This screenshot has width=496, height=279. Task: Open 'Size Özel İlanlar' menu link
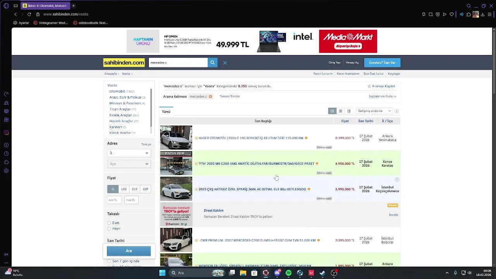point(374,74)
